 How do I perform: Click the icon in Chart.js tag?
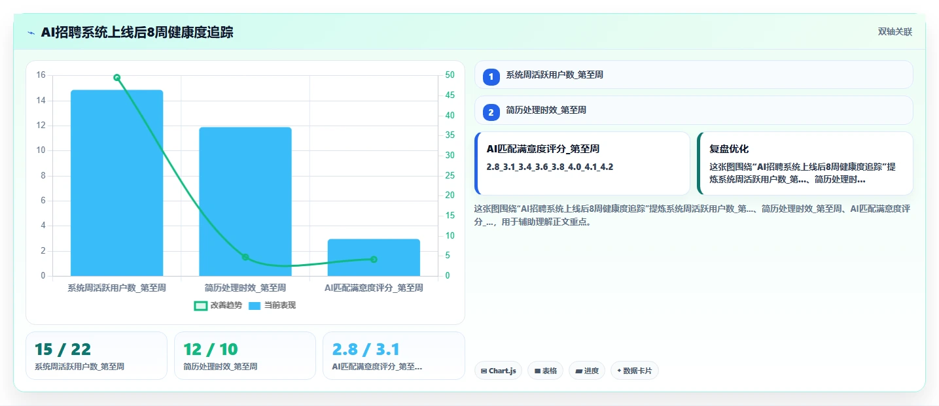coord(484,371)
